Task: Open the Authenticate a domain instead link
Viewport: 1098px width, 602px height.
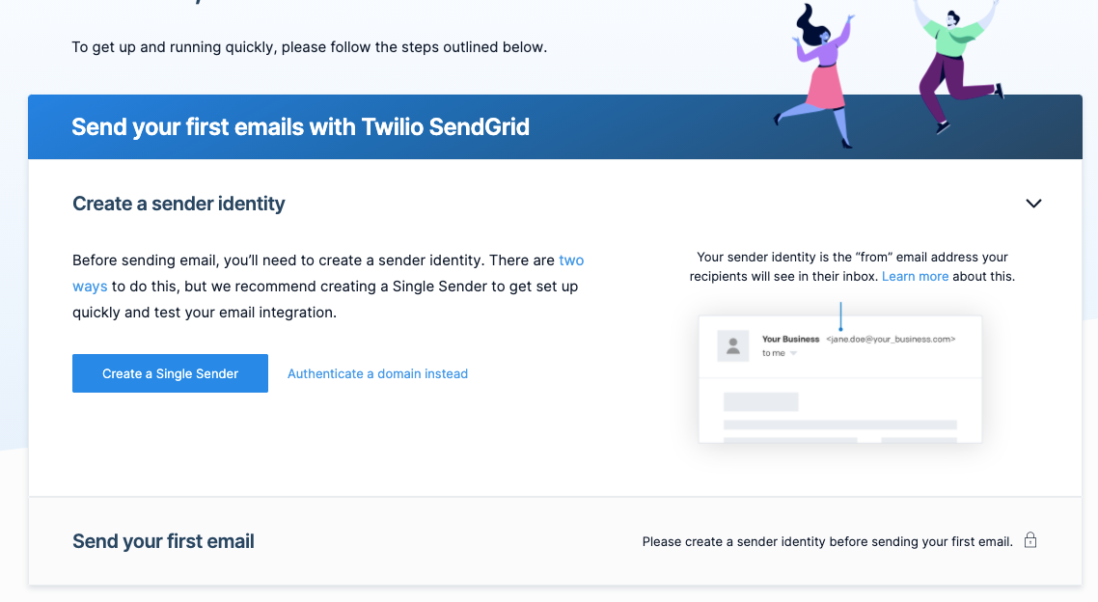Action: (x=377, y=373)
